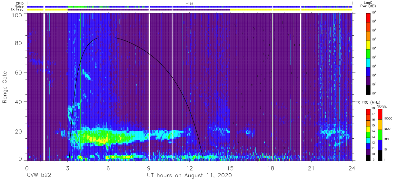
Task: Click the "3" tick on the UT hours axis
Action: tap(68, 168)
